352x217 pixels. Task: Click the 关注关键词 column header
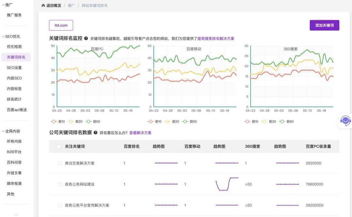tap(75, 147)
